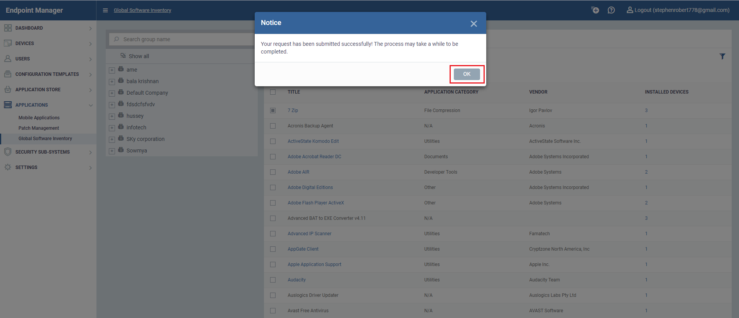Expand the ame group tree node
Screen dimensions: 739x318
(112, 70)
